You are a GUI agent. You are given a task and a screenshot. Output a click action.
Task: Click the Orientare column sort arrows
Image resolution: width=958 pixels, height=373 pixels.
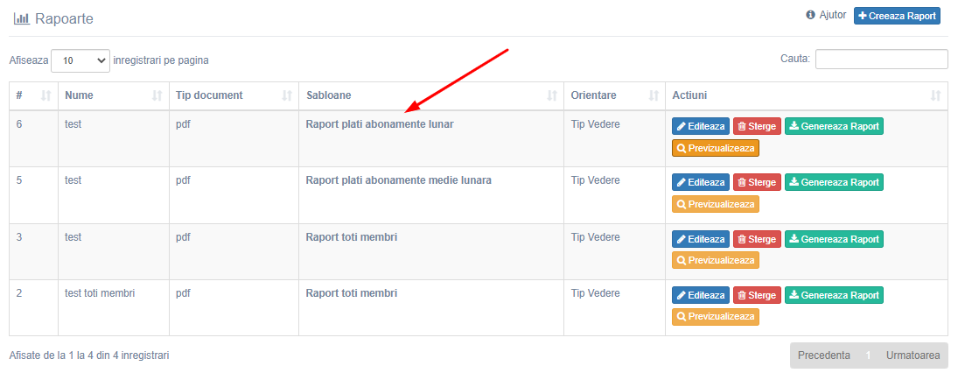(654, 95)
